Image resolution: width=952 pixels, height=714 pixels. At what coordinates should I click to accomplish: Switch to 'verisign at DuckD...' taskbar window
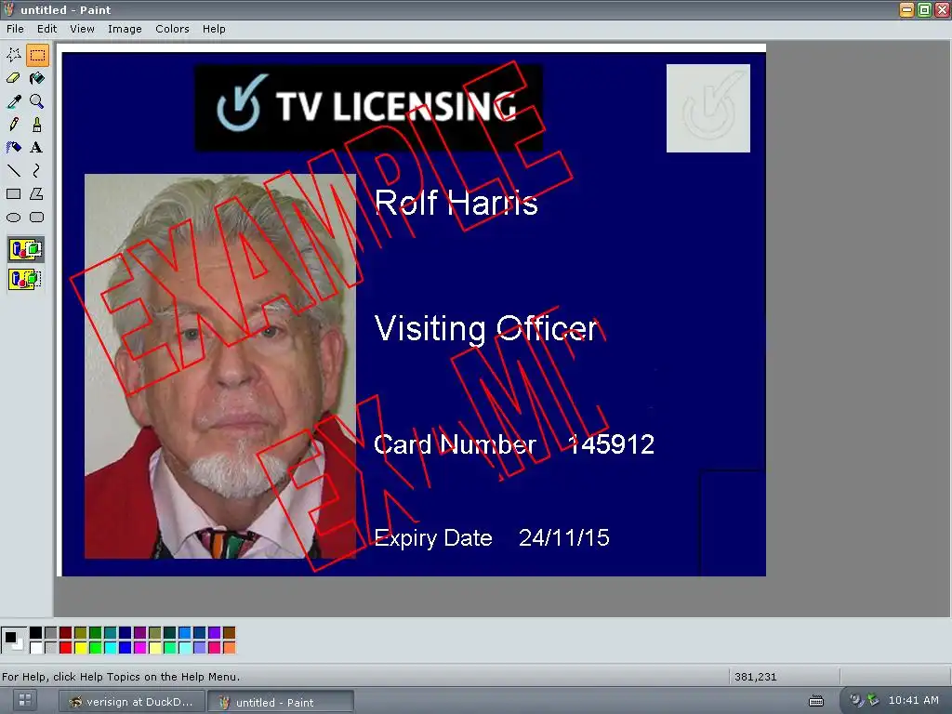point(132,702)
